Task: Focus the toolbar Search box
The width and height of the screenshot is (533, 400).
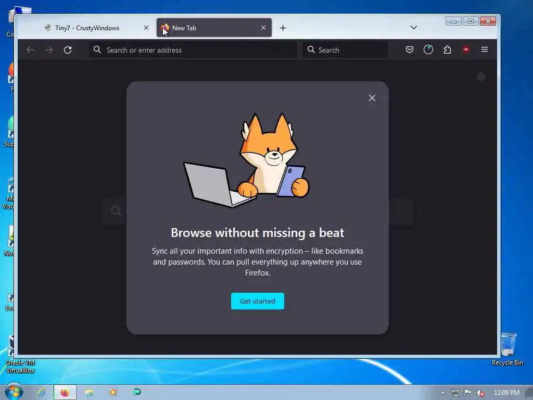Action: pos(346,50)
